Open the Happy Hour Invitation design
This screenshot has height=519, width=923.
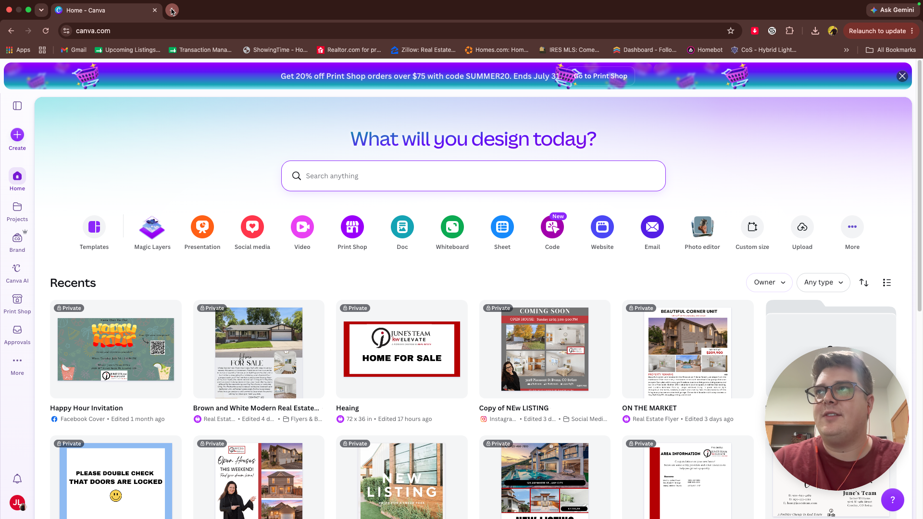pyautogui.click(x=116, y=349)
